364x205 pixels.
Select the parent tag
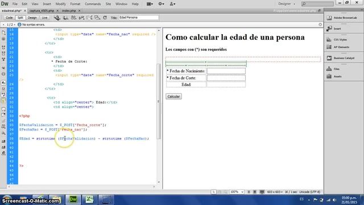pyautogui.click(x=3, y=68)
